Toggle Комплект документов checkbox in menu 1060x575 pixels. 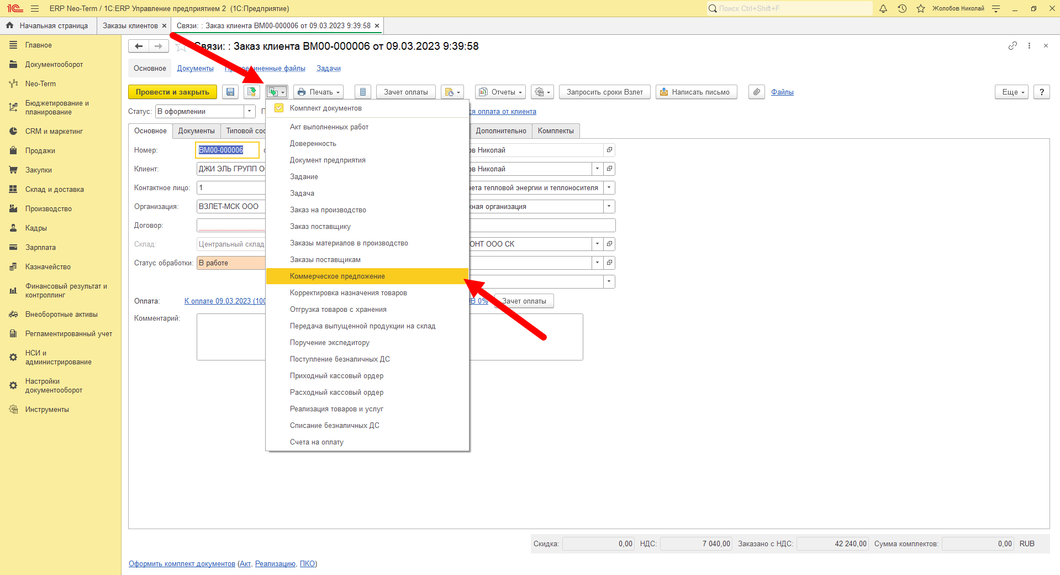coord(279,108)
